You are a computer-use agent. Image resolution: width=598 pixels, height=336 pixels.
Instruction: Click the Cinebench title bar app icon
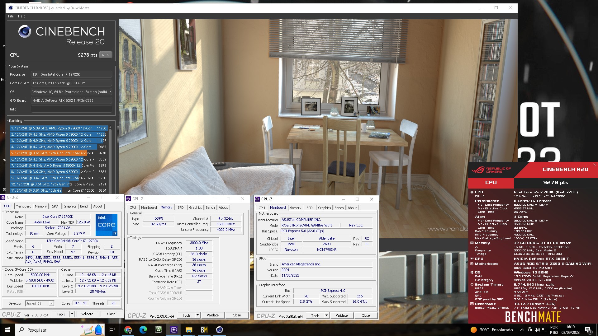click(x=11, y=8)
